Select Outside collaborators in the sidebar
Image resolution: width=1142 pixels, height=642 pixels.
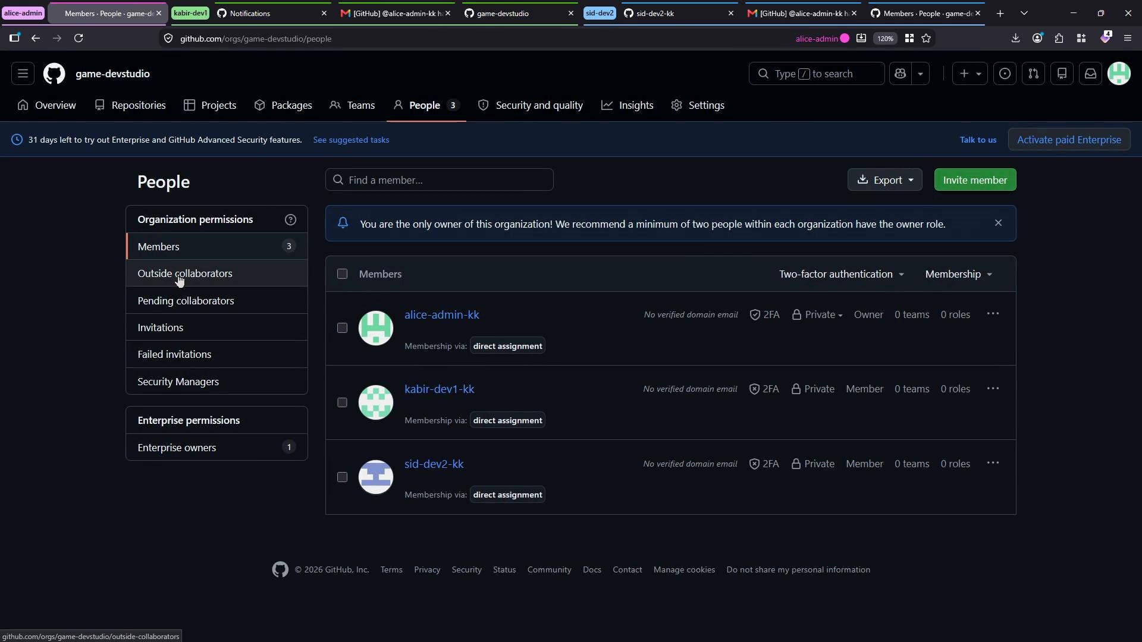217,273
